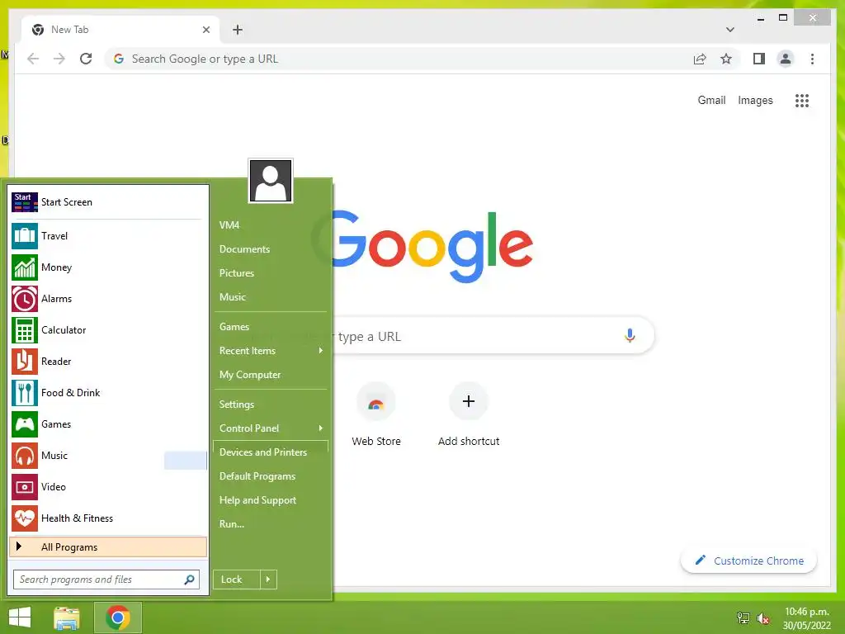The height and width of the screenshot is (634, 845).
Task: Click the muted volume tray icon
Action: tap(763, 618)
